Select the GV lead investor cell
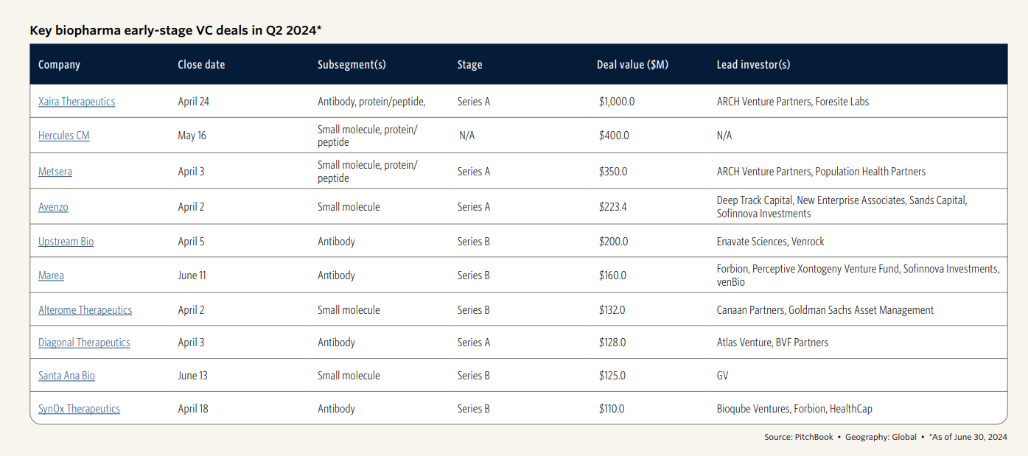This screenshot has height=456, width=1028. [722, 376]
